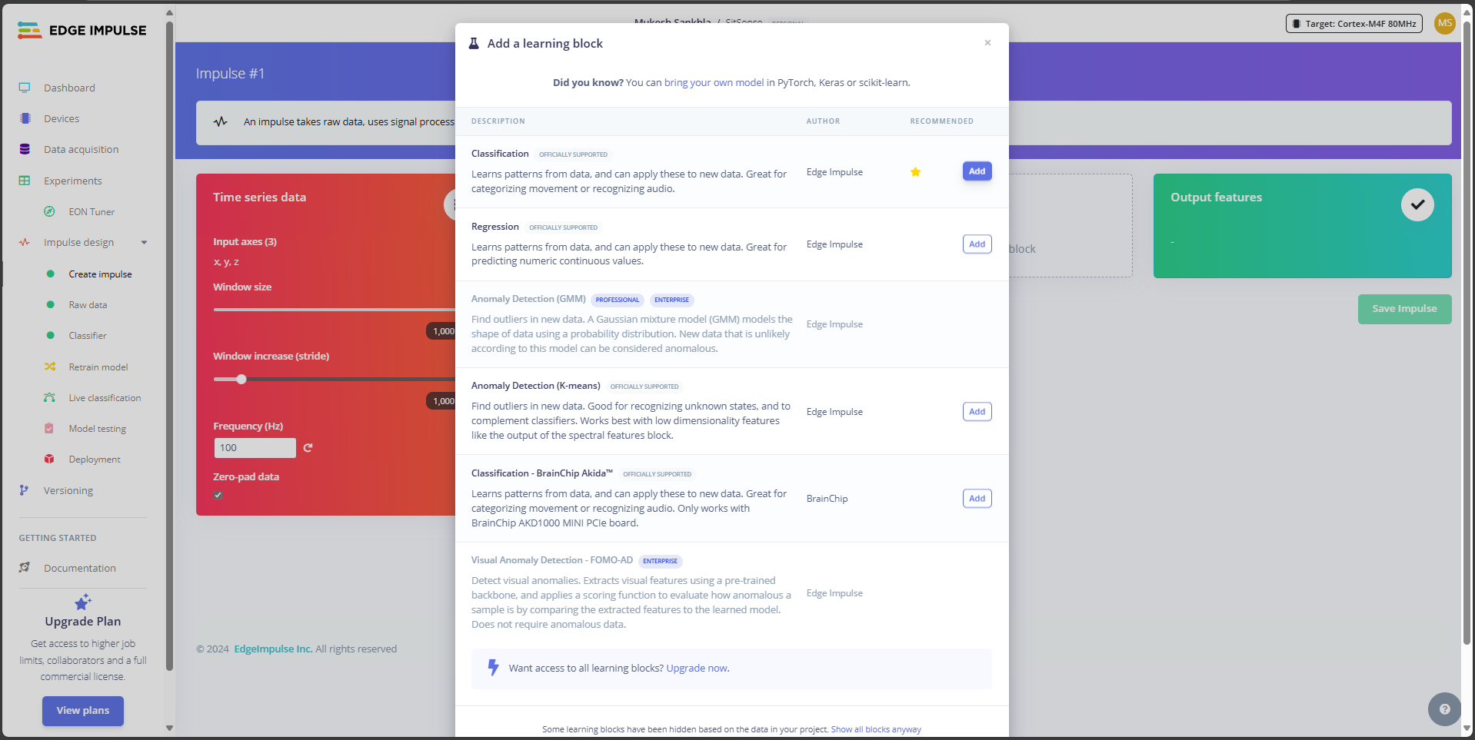Screen dimensions: 1475x740
Task: Open the Raw data page
Action: (x=88, y=305)
